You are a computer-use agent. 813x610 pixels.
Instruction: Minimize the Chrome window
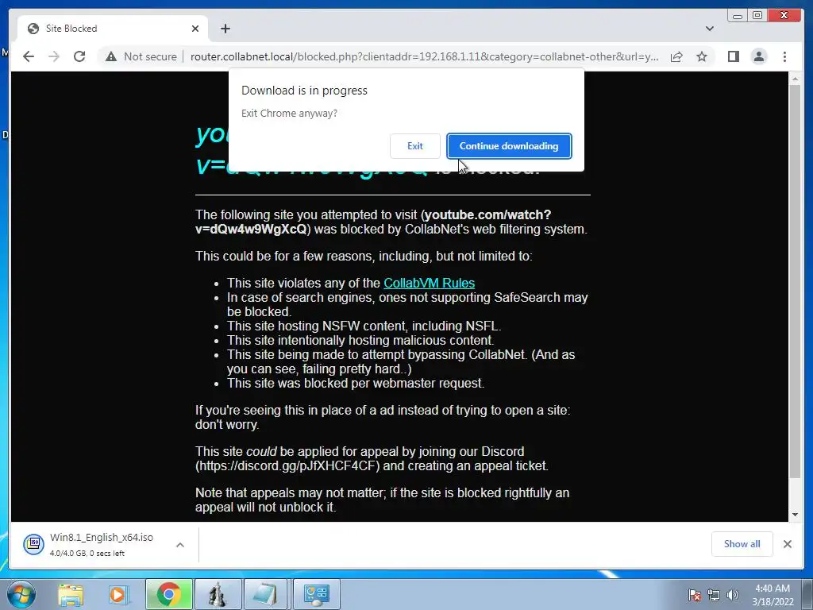(737, 16)
